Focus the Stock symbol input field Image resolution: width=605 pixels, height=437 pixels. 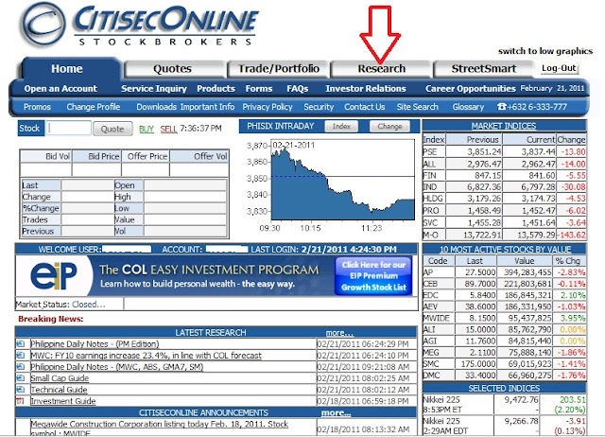coord(69,128)
